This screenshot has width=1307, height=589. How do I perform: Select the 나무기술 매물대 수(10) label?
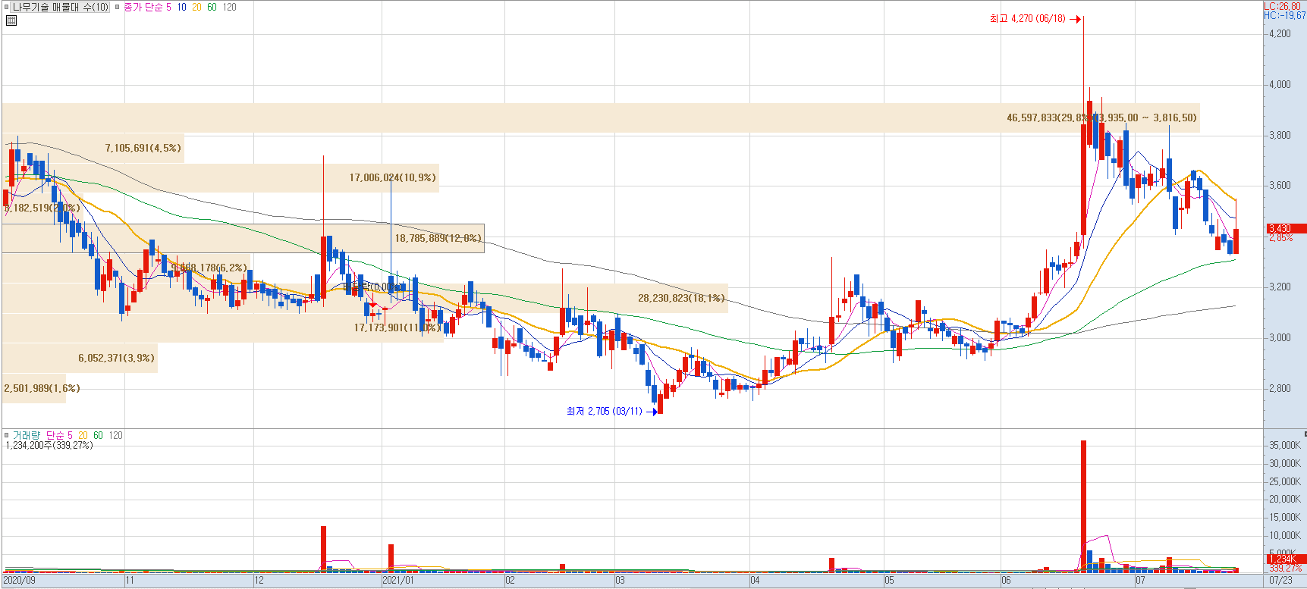pos(61,7)
